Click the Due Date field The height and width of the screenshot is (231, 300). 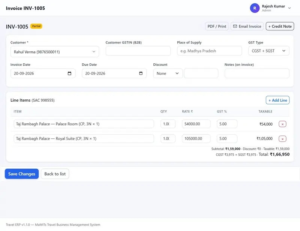click(114, 73)
